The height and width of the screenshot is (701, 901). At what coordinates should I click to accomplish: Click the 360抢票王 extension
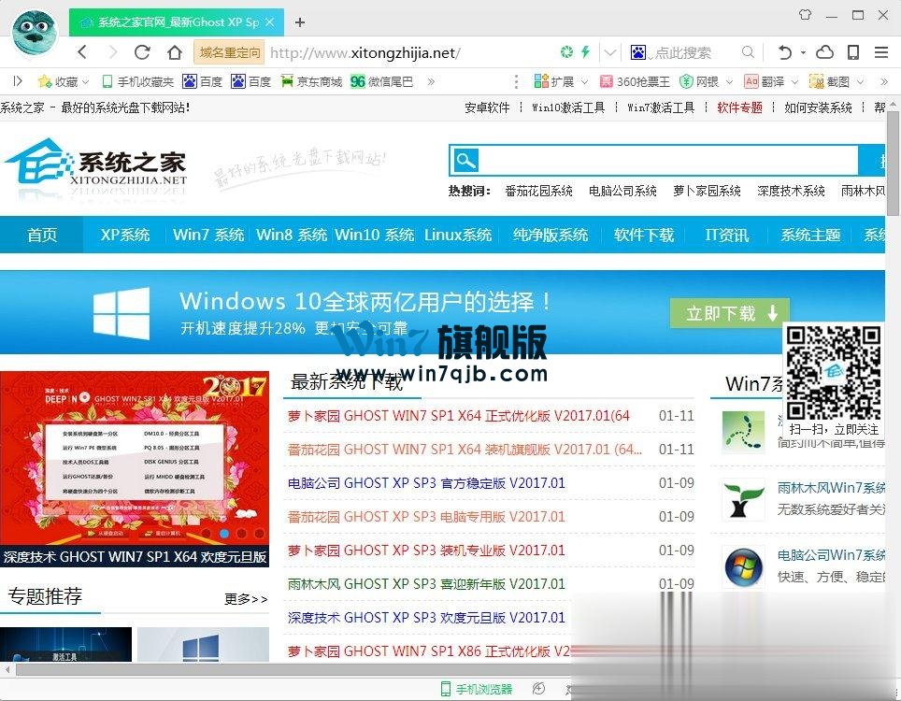[x=635, y=81]
